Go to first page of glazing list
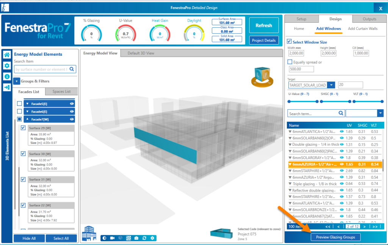This screenshot has width=388, height=245. (328, 227)
